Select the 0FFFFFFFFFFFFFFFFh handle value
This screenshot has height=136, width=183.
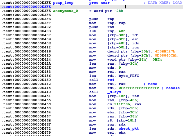(139, 88)
